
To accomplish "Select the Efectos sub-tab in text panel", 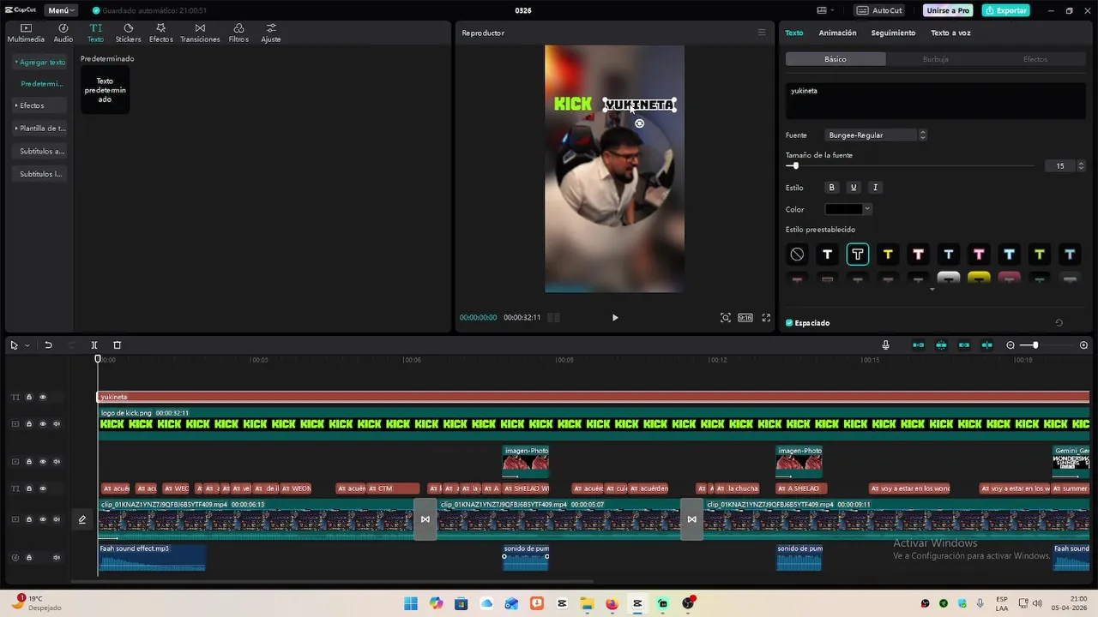I will pos(1035,59).
